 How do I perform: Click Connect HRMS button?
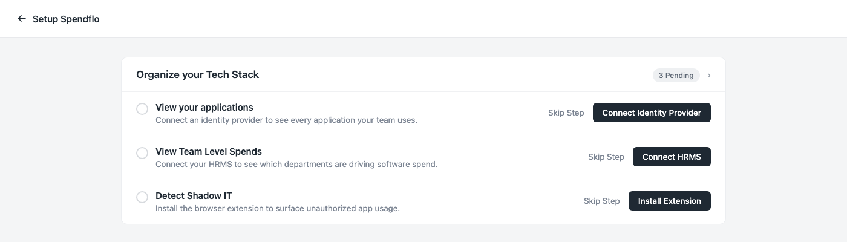[x=672, y=157]
